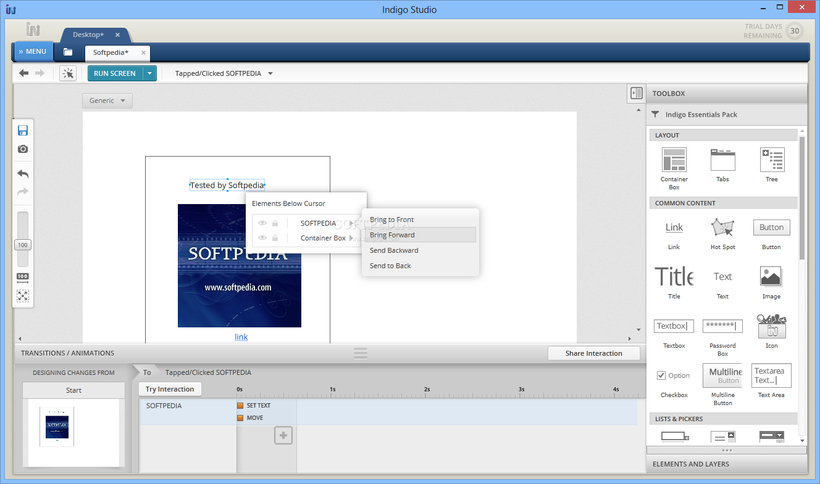Screen dimensions: 820x484
Task: Click the zoom slider handle showing 100
Action: pyautogui.click(x=23, y=245)
